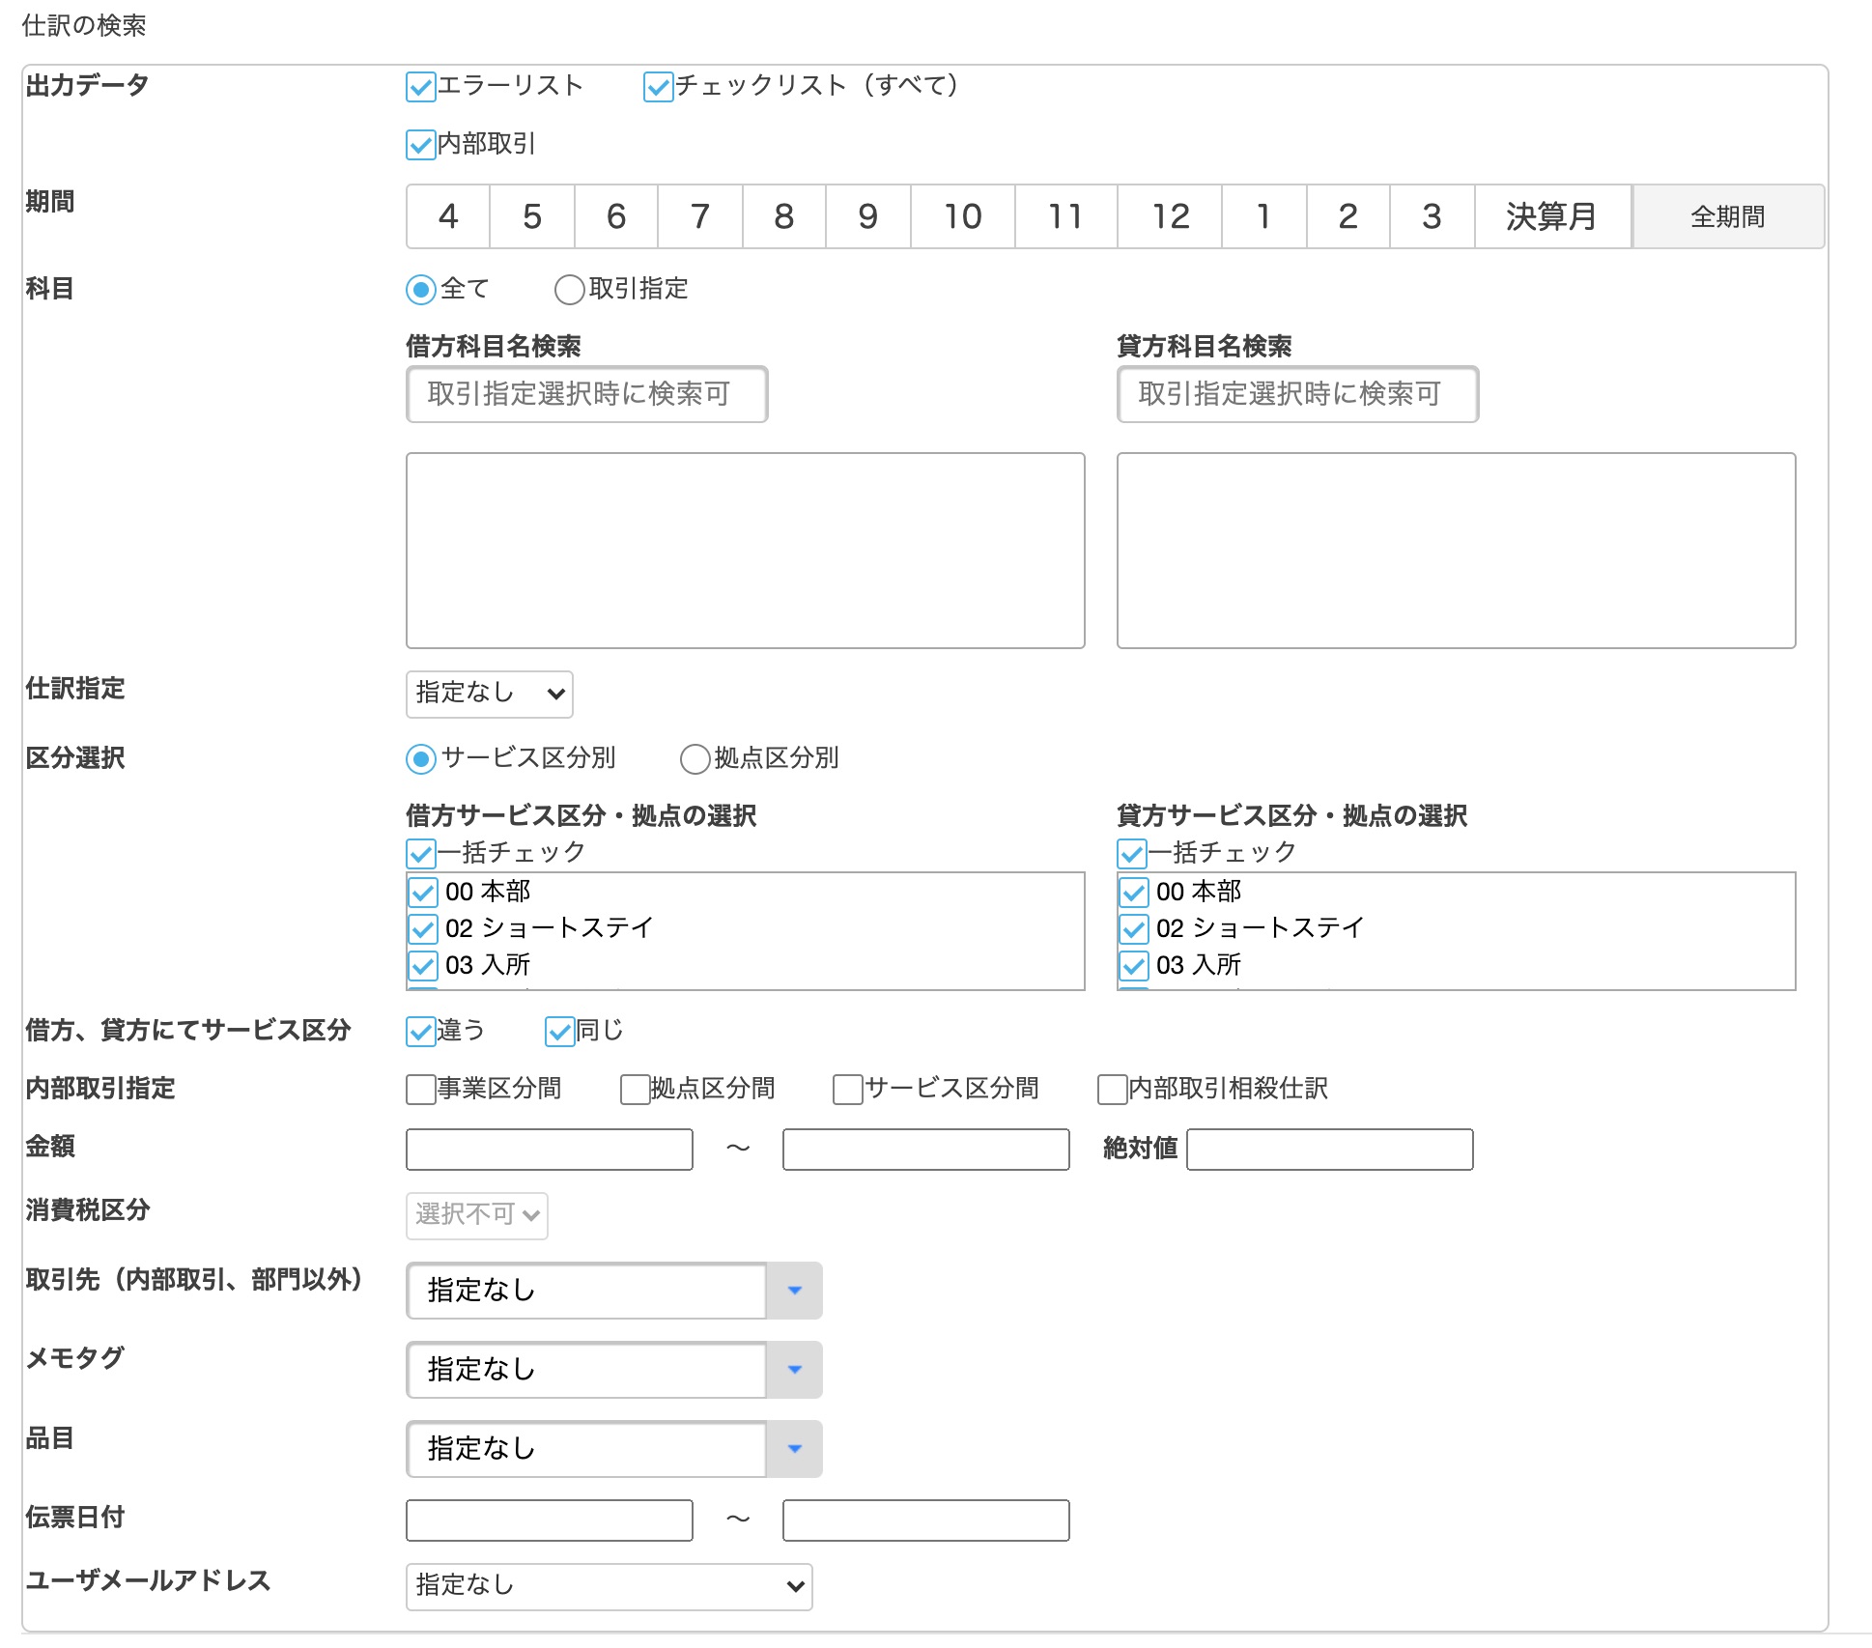The image size is (1872, 1648).
Task: Focus the 借方科目名検索 input field
Action: 587,394
